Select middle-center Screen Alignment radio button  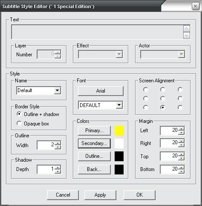[x=163, y=99]
